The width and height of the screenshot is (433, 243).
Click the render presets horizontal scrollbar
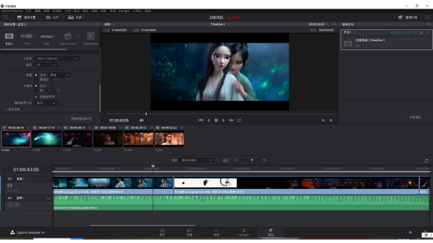click(33, 50)
